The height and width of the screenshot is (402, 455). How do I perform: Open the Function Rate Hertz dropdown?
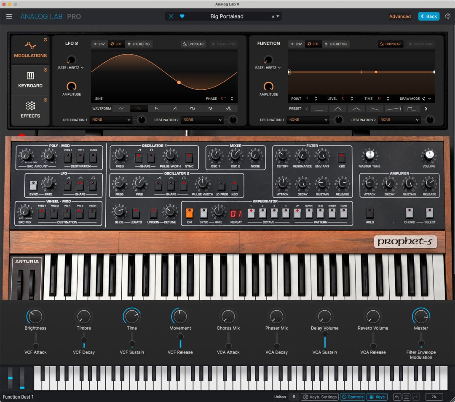click(x=268, y=68)
